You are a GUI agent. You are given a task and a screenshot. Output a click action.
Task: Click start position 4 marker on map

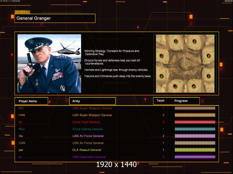193,86
